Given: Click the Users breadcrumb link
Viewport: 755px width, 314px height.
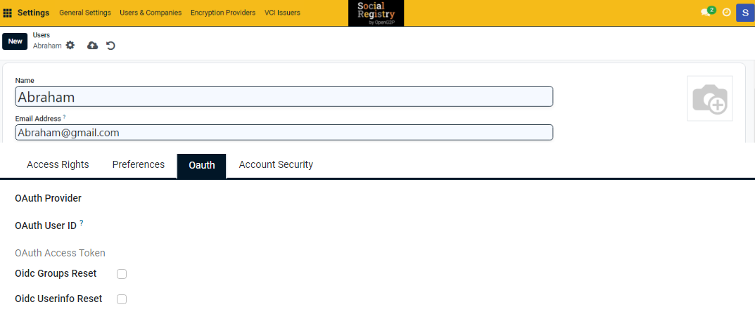Looking at the screenshot, I should (x=41, y=35).
